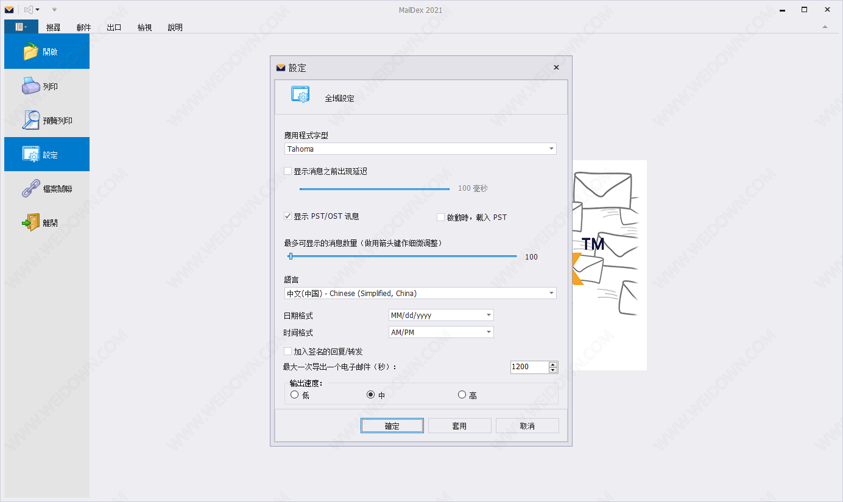Screen dimensions: 843x502
Task: Open the blue application file menu button
Action: point(21,27)
